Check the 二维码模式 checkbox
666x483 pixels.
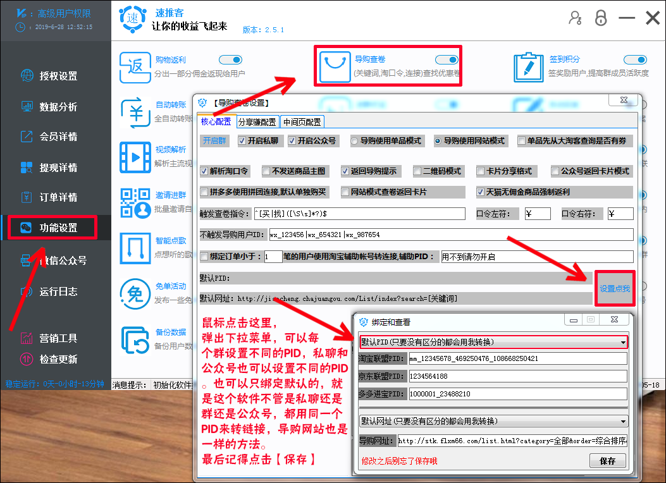point(417,171)
